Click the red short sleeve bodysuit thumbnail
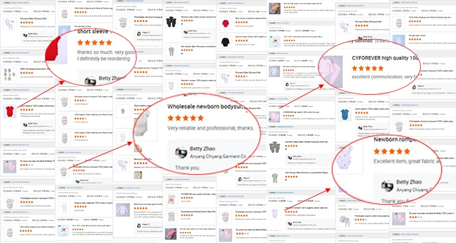Screen dimensions: 456x243 [10, 111]
